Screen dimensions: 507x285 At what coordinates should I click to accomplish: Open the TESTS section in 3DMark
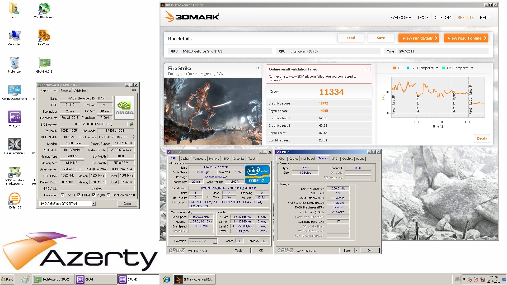pyautogui.click(x=422, y=17)
